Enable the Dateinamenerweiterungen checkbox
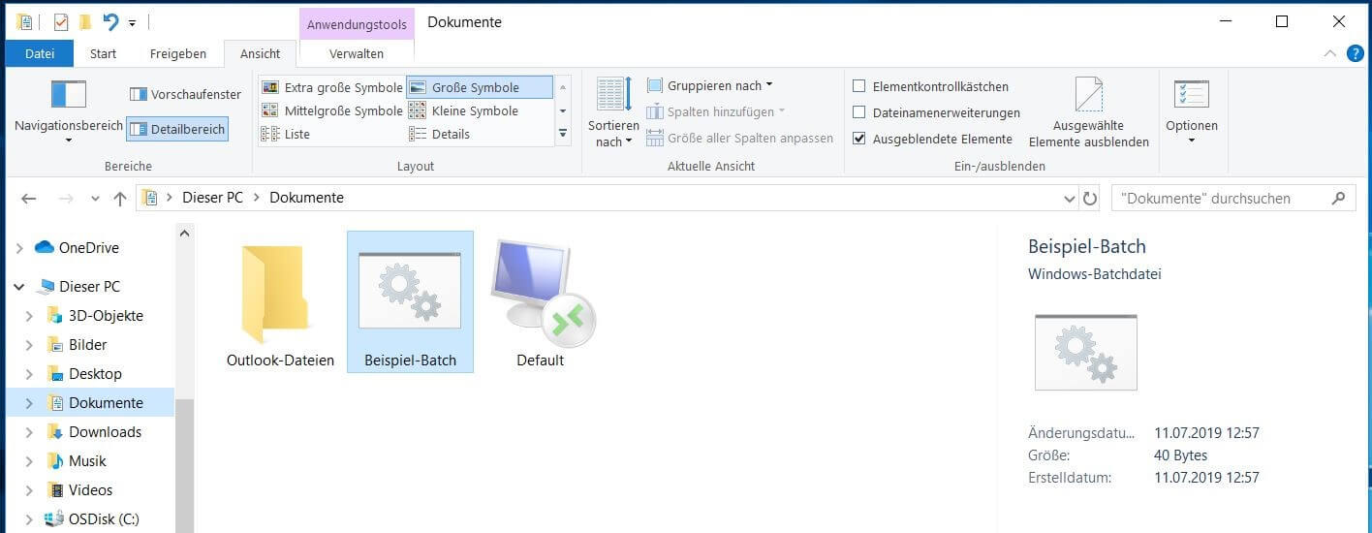The width and height of the screenshot is (1372, 533). pyautogui.click(x=858, y=112)
